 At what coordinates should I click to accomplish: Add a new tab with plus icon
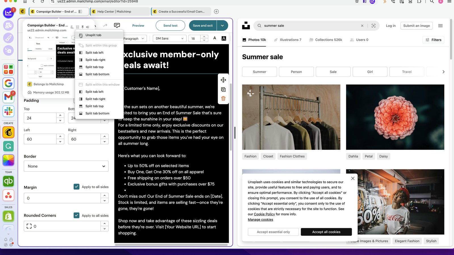[217, 12]
